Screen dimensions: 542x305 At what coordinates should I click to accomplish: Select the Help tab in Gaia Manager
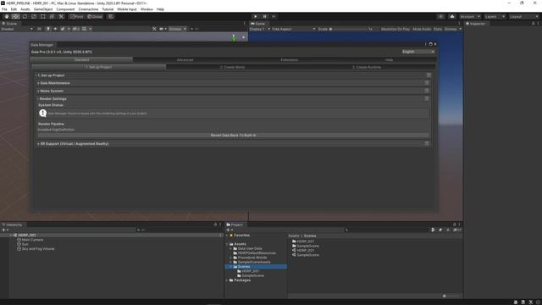[x=389, y=60]
